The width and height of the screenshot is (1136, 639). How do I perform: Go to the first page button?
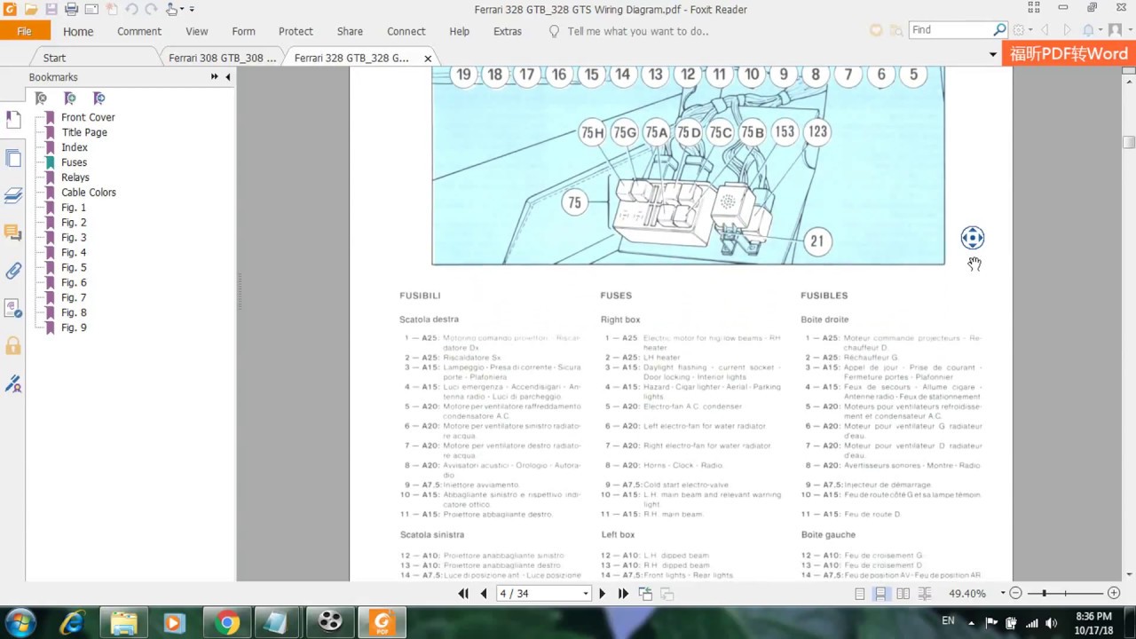click(463, 593)
